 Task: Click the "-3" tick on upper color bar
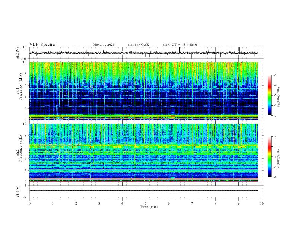point(275,75)
